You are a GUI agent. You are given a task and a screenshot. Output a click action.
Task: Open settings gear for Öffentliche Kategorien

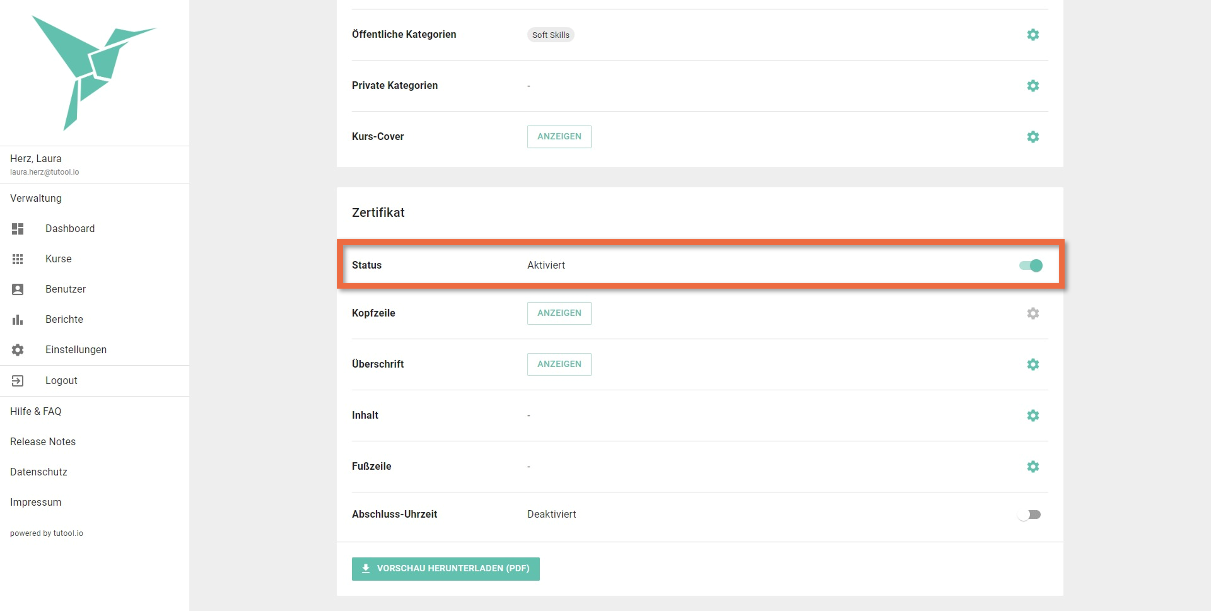coord(1032,35)
